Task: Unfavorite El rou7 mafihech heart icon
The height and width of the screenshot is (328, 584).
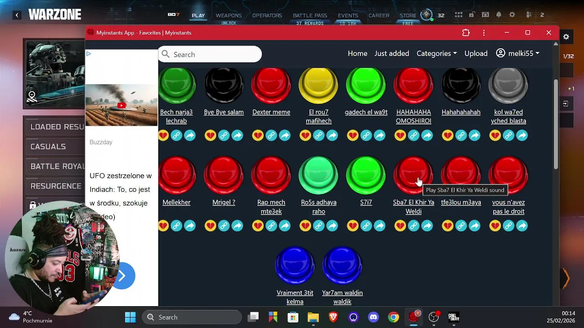Action: point(305,135)
